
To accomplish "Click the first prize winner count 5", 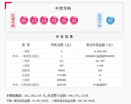I will coord(62,51).
